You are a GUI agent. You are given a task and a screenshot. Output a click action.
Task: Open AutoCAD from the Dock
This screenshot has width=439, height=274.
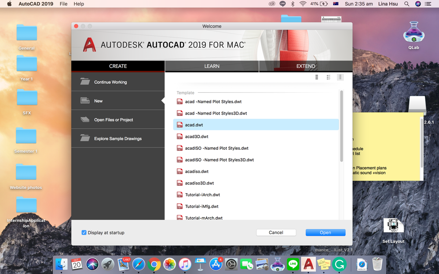point(308,264)
